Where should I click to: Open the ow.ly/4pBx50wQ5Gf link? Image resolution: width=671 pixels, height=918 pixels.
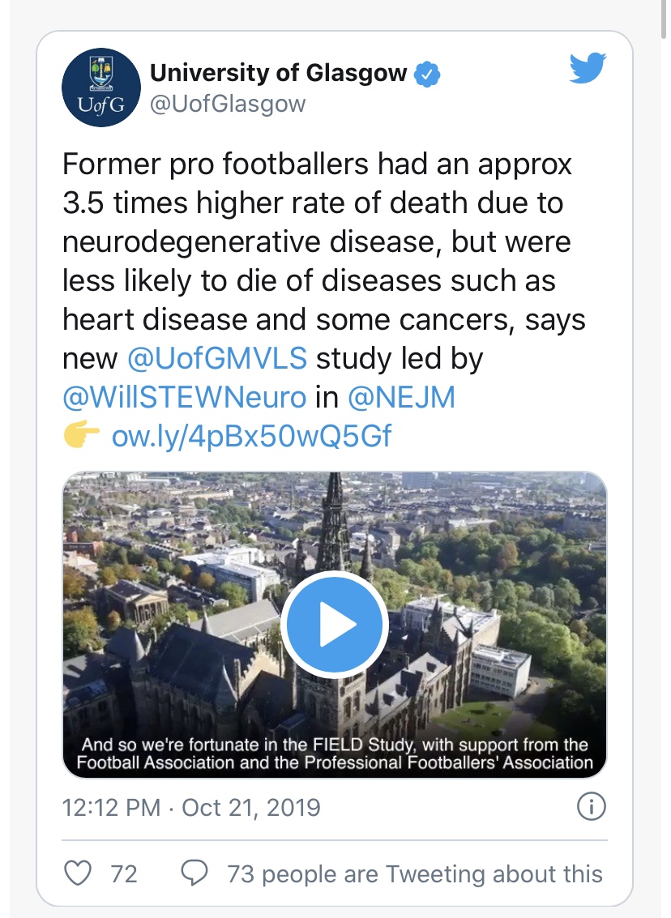coord(251,437)
